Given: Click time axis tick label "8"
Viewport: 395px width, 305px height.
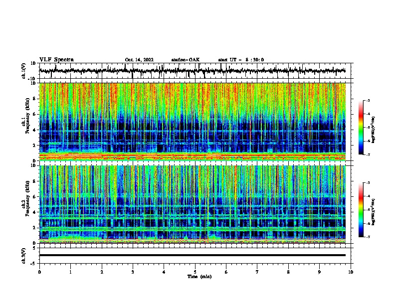Looking at the screenshot, I should pyautogui.click(x=288, y=272).
